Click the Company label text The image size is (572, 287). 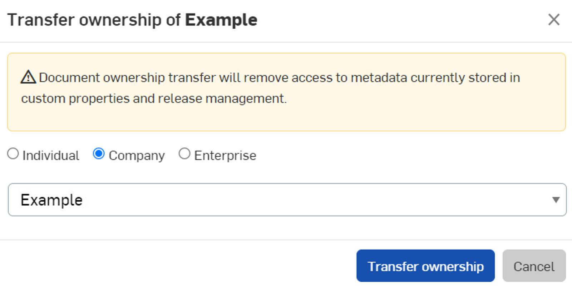(137, 155)
